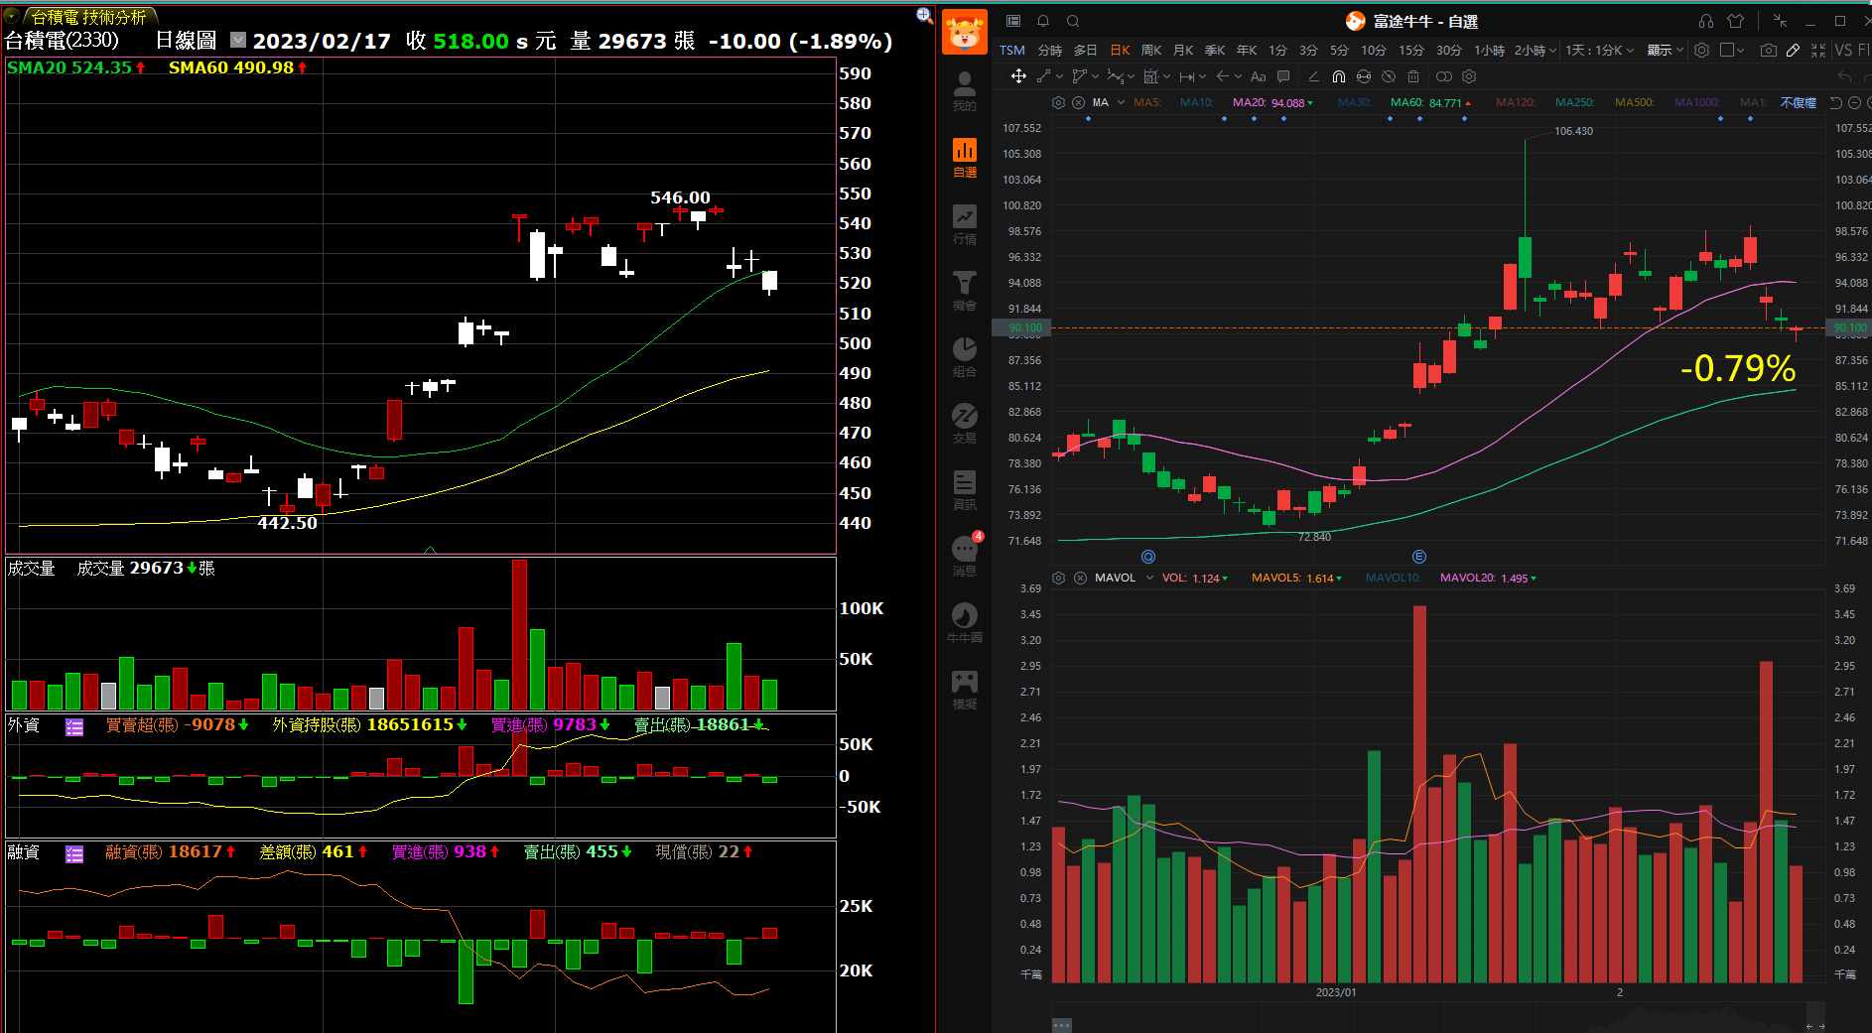Toggle the MAVOL5 line in volume panel
This screenshot has width=1872, height=1033.
[x=1296, y=578]
